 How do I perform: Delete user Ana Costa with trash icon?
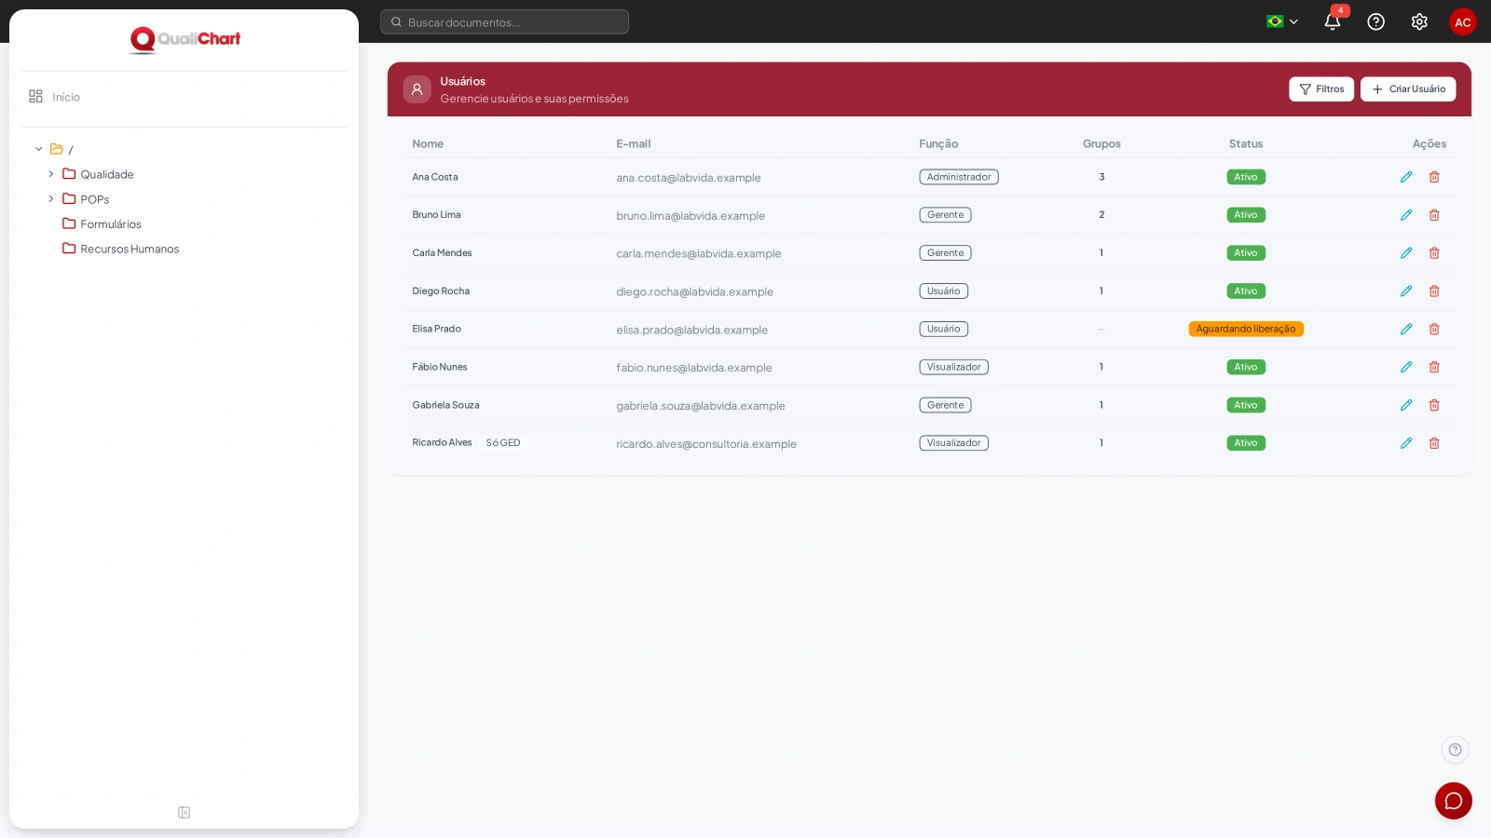(1434, 177)
